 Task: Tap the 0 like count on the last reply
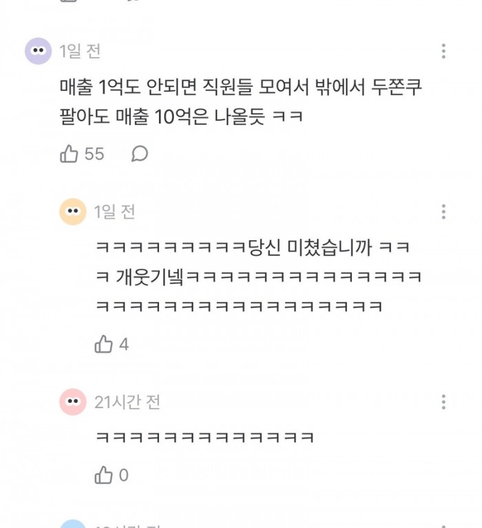124,475
